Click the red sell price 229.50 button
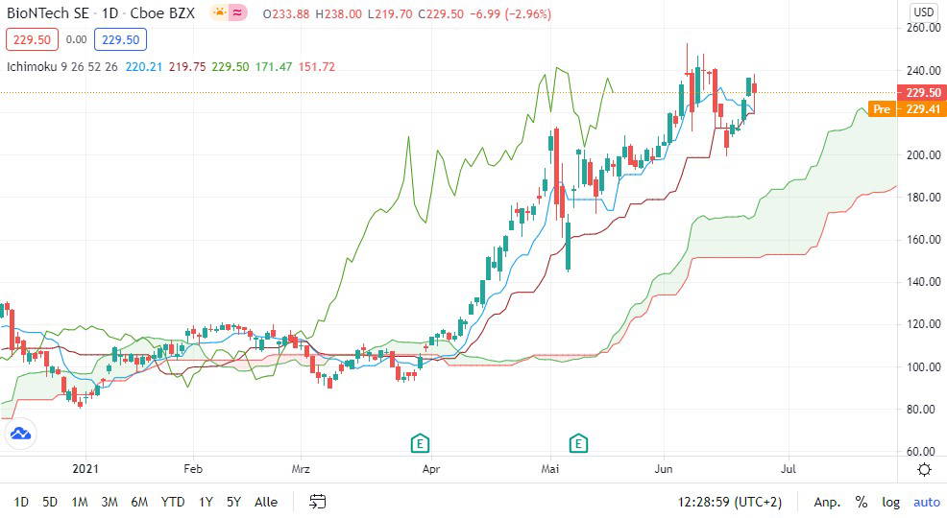947x518 pixels. [32, 39]
